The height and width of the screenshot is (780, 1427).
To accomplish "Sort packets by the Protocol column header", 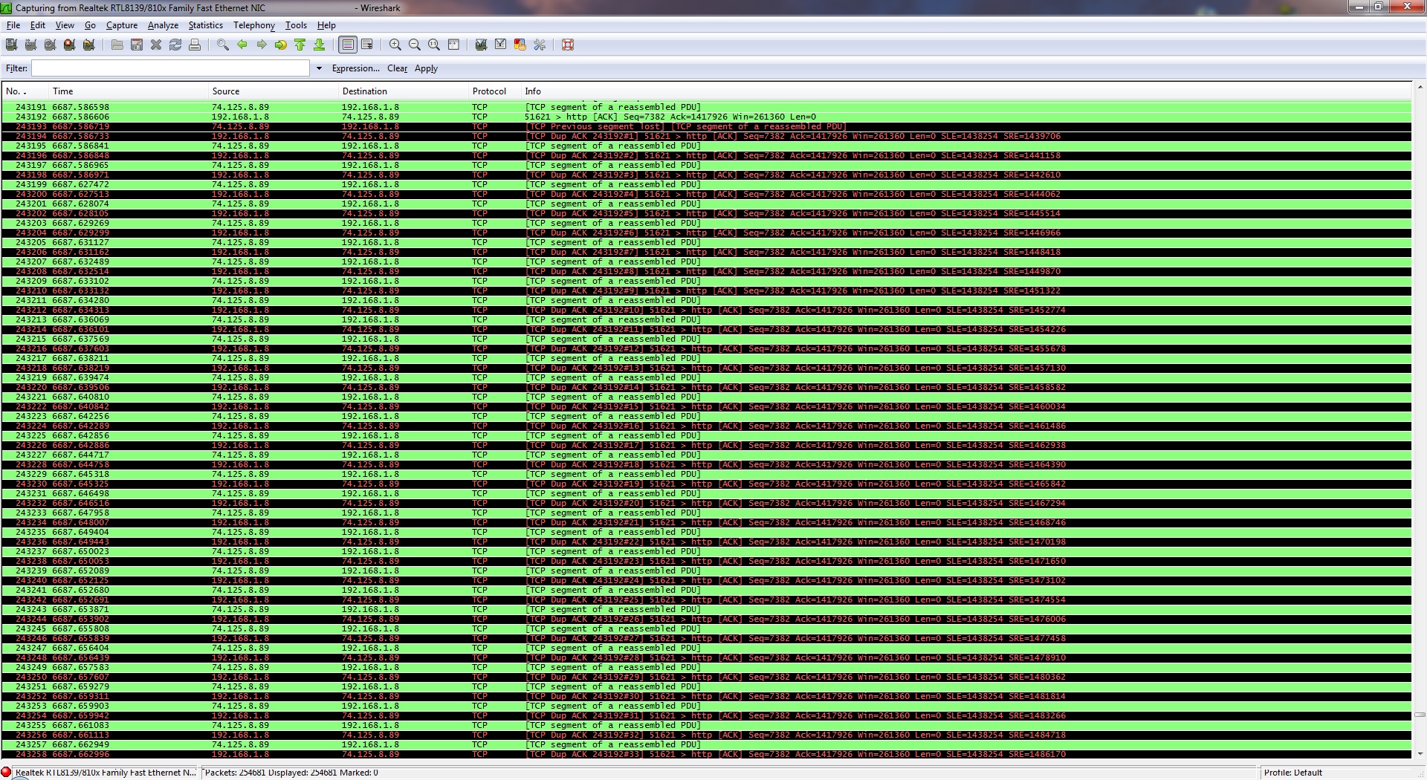I will [x=488, y=91].
